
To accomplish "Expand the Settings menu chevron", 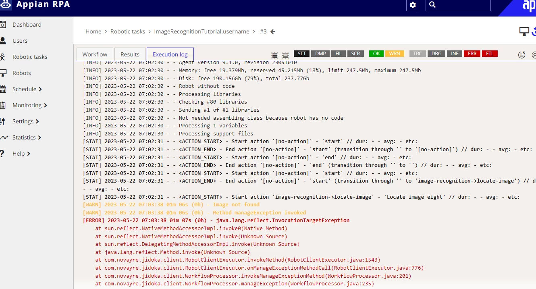I will point(37,121).
